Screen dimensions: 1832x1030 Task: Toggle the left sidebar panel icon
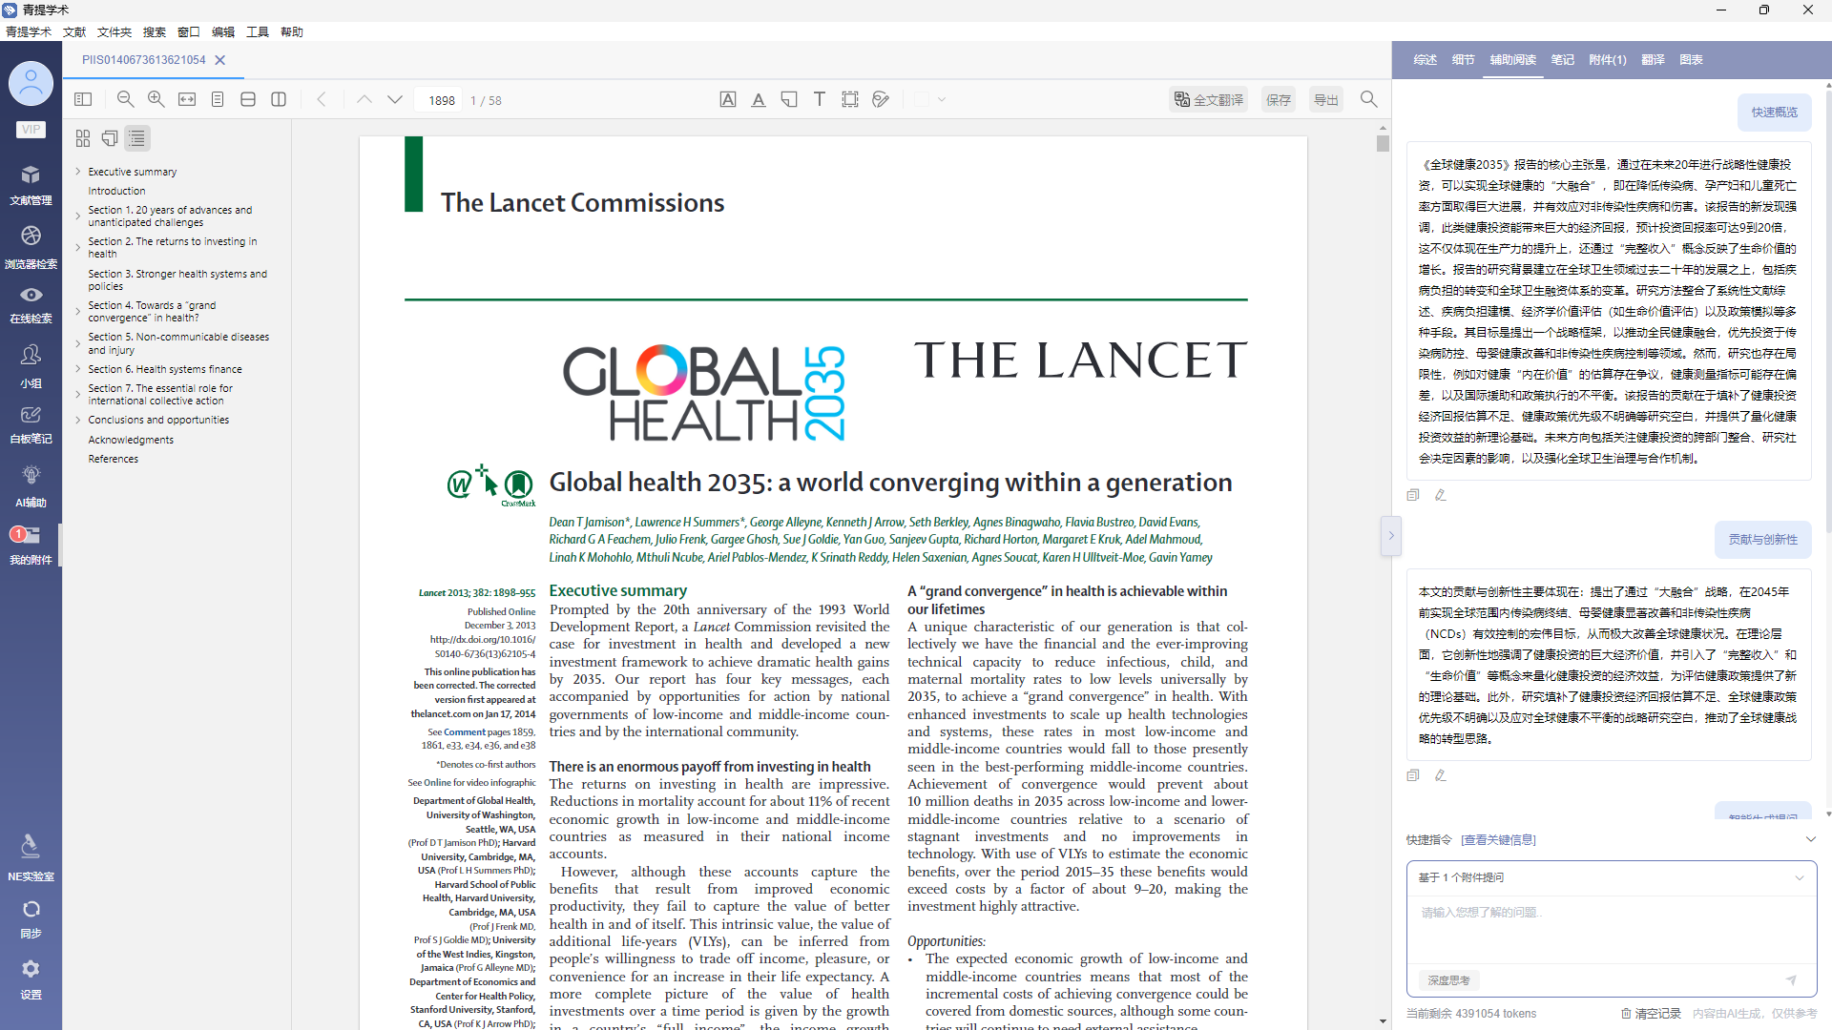(x=83, y=99)
